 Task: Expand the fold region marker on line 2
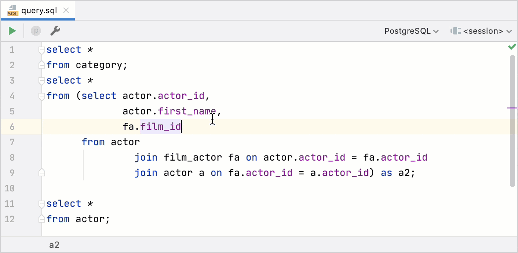(x=41, y=65)
